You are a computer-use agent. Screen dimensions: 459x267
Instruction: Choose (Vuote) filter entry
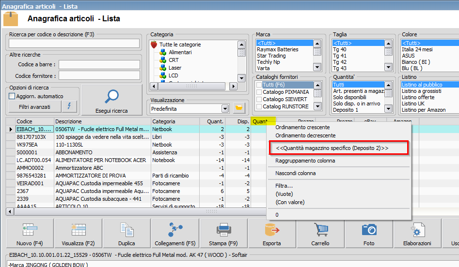coord(284,194)
